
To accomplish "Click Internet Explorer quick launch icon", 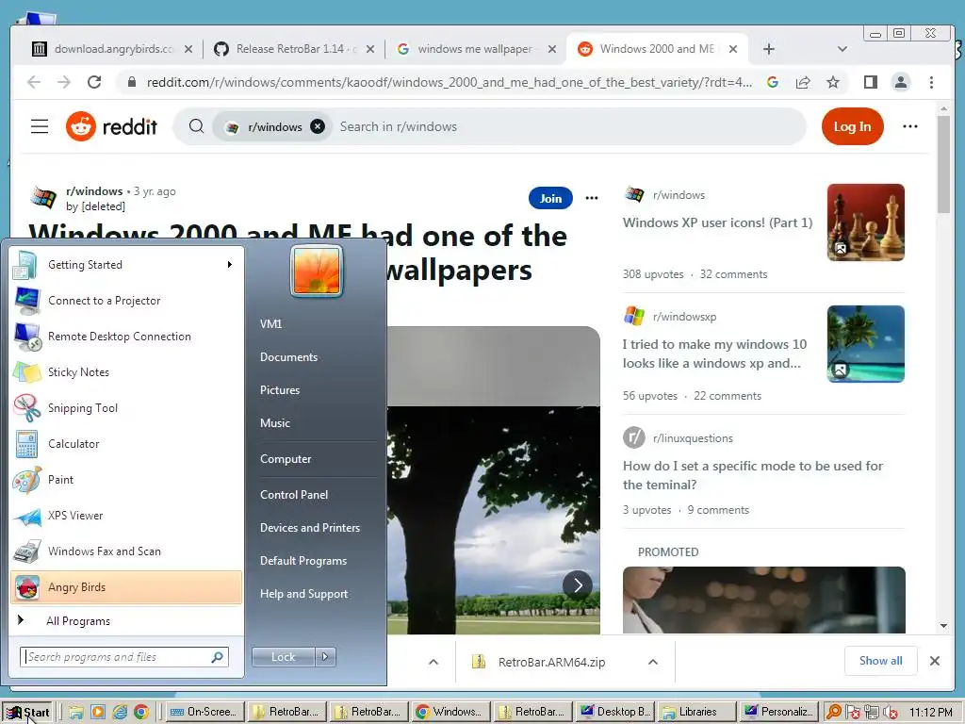I will (120, 713).
